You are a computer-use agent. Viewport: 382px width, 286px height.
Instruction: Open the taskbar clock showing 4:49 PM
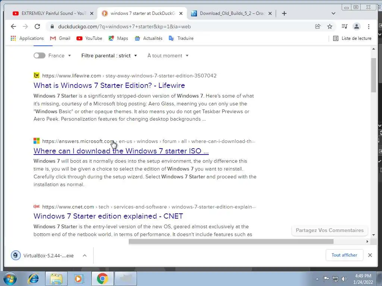[363, 279]
